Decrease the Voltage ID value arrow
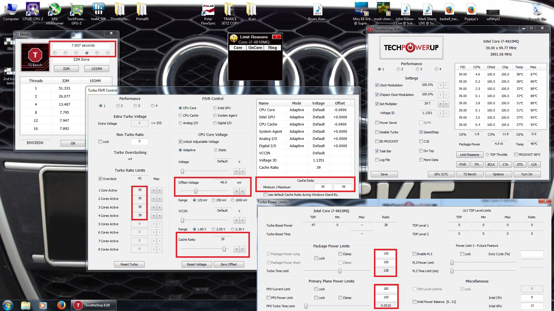The height and width of the screenshot is (311, 554). click(440, 113)
